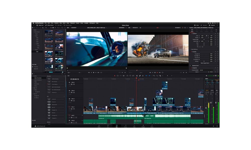
Task: Open the Workspace menu
Action: tap(93, 22)
